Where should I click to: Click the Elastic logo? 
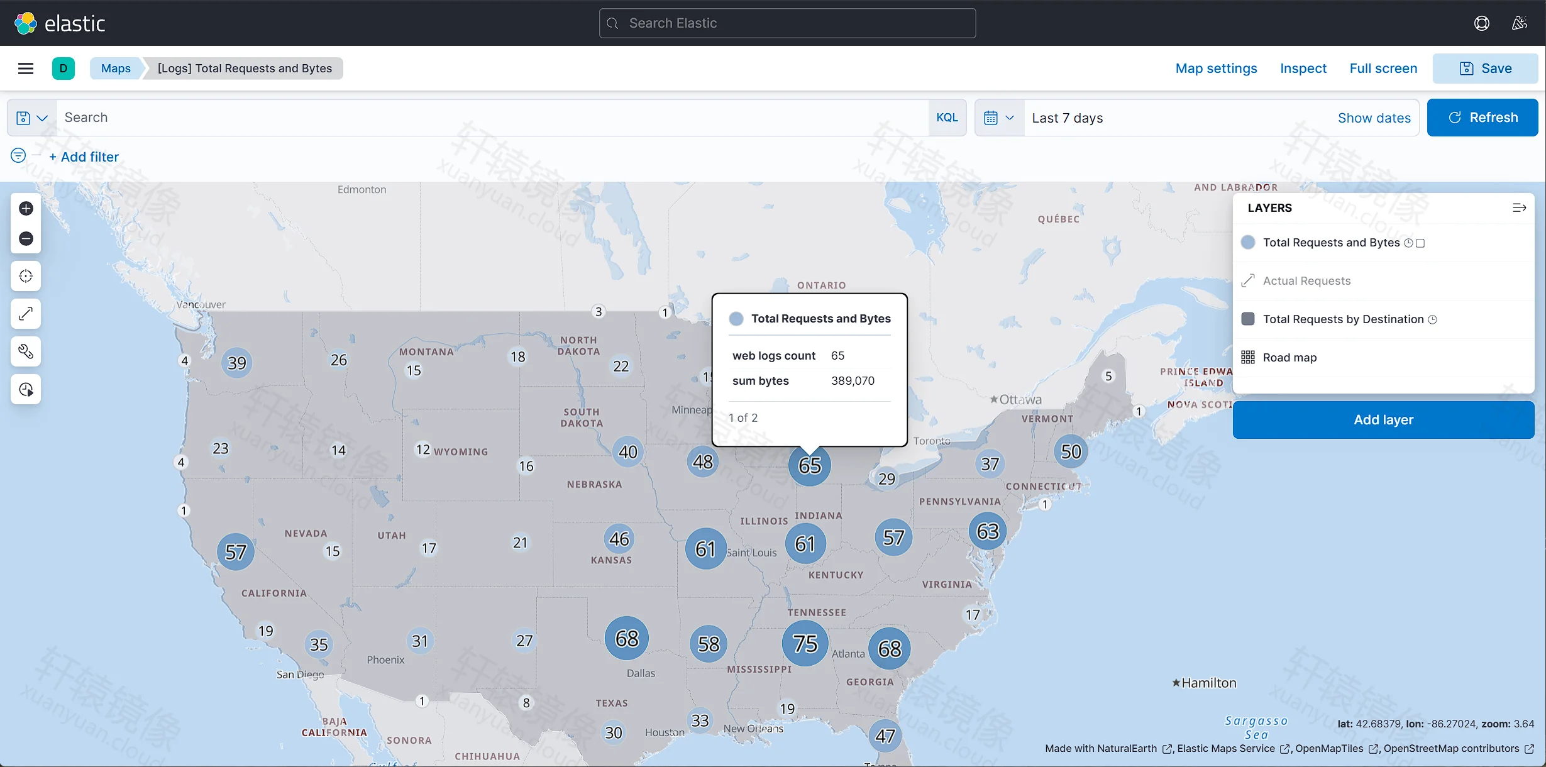pyautogui.click(x=60, y=23)
